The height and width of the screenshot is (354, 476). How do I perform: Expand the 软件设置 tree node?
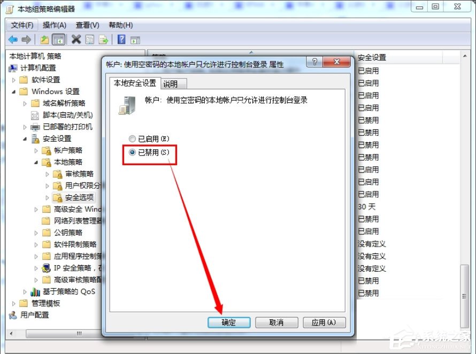[x=12, y=80]
